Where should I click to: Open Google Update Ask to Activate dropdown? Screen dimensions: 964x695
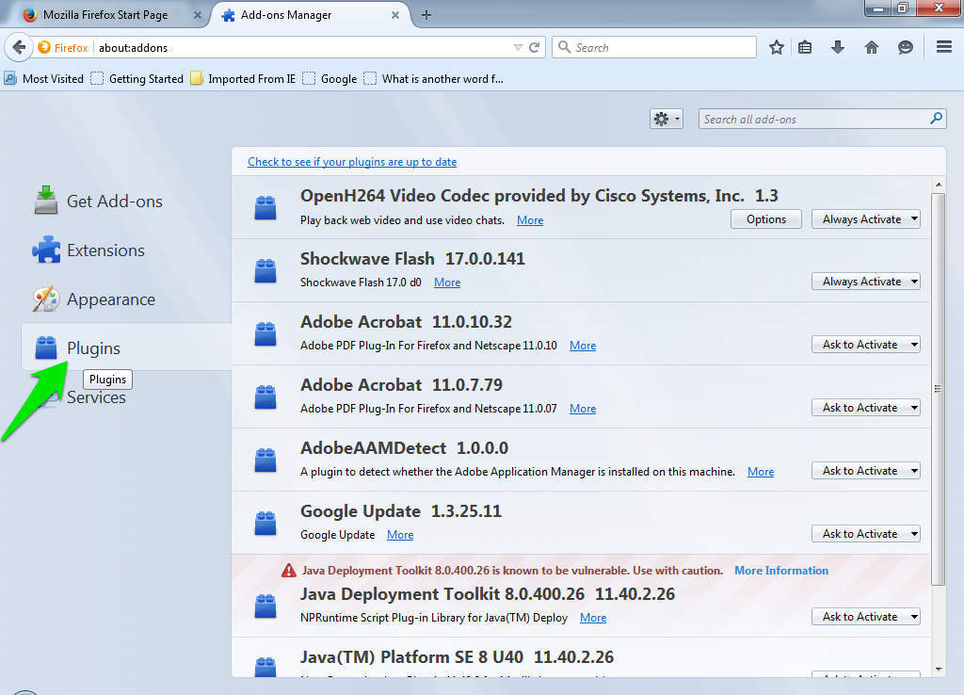[866, 534]
